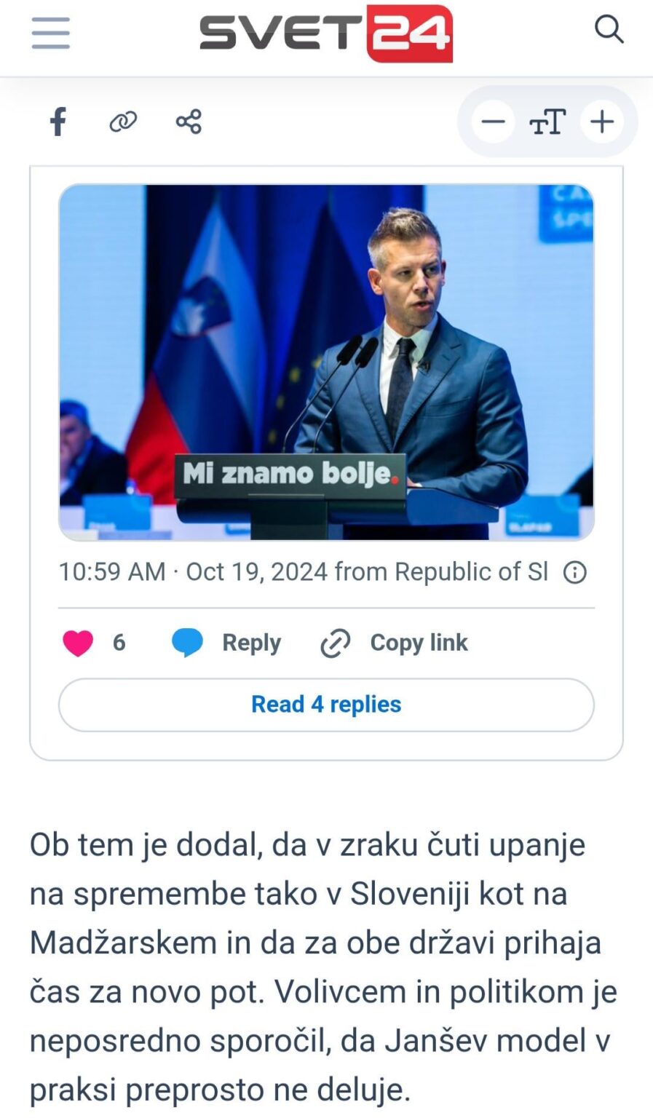Open the reply icon on the embedded post
Viewport: 653px width, 1118px height.
pos(187,643)
